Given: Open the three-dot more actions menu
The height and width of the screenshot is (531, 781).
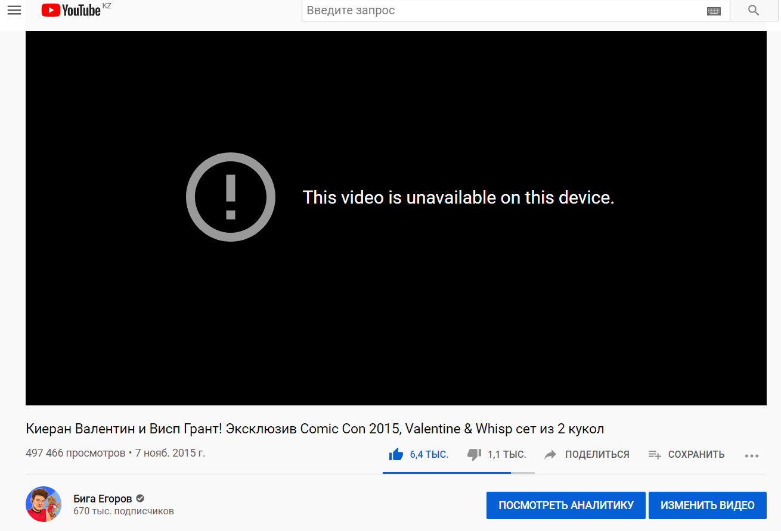Looking at the screenshot, I should point(752,455).
